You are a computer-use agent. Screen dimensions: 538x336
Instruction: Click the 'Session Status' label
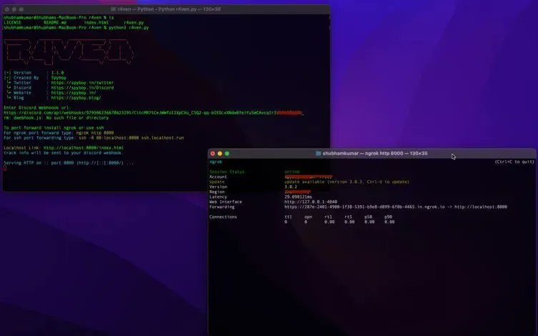point(226,172)
